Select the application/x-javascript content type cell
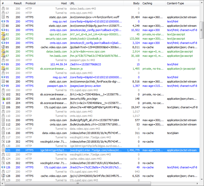 181,69
